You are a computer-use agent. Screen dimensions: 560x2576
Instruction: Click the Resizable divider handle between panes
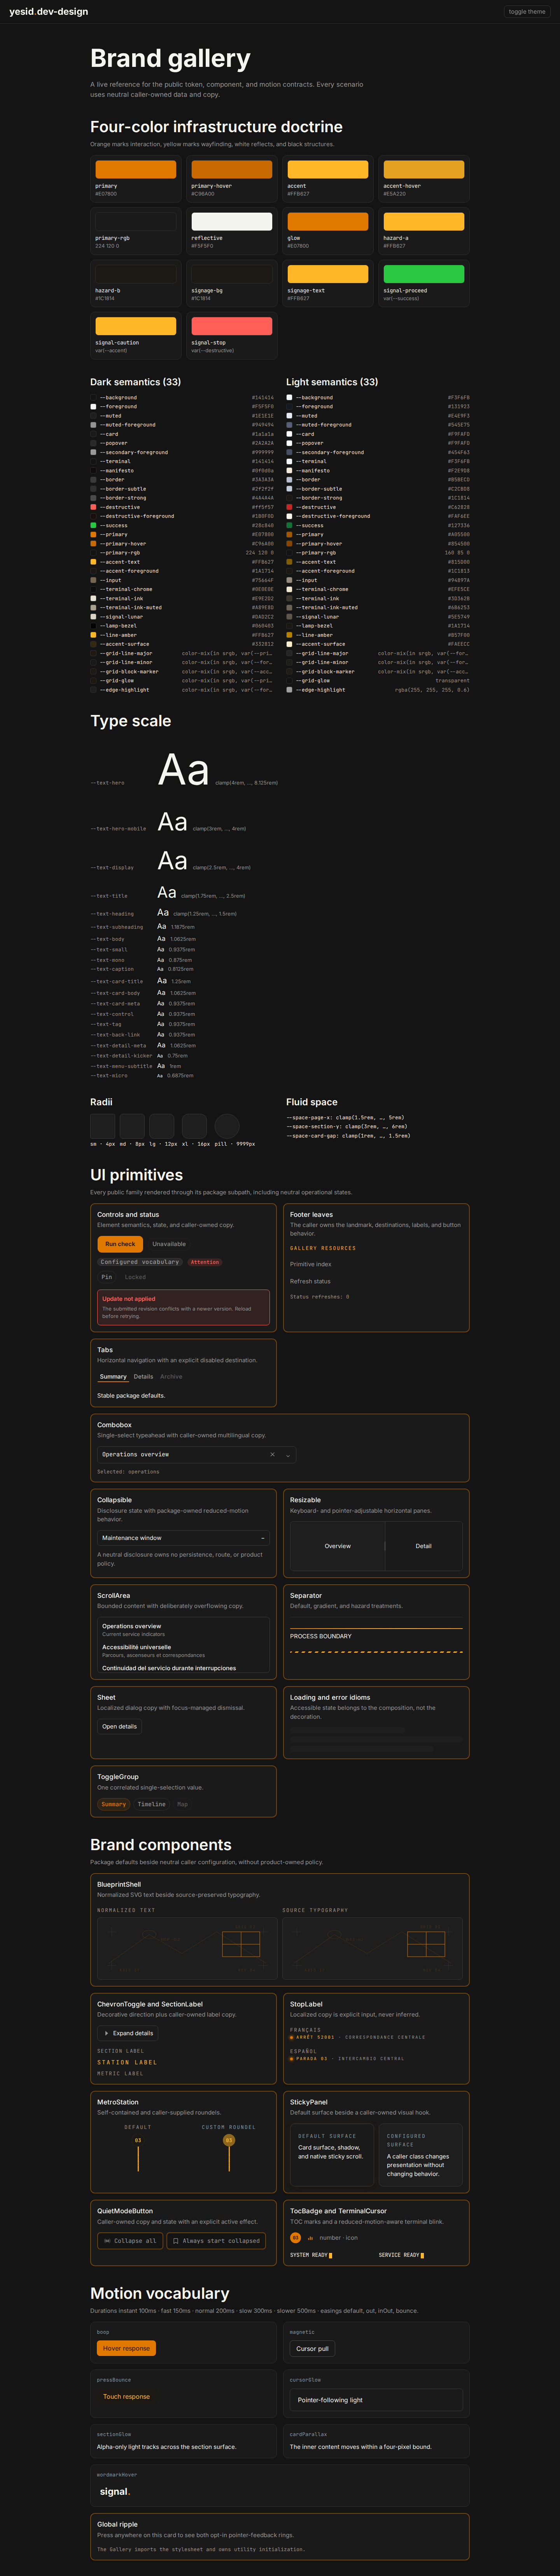pyautogui.click(x=385, y=1546)
